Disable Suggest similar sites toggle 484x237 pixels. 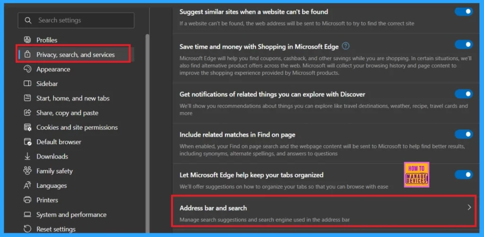pos(464,11)
